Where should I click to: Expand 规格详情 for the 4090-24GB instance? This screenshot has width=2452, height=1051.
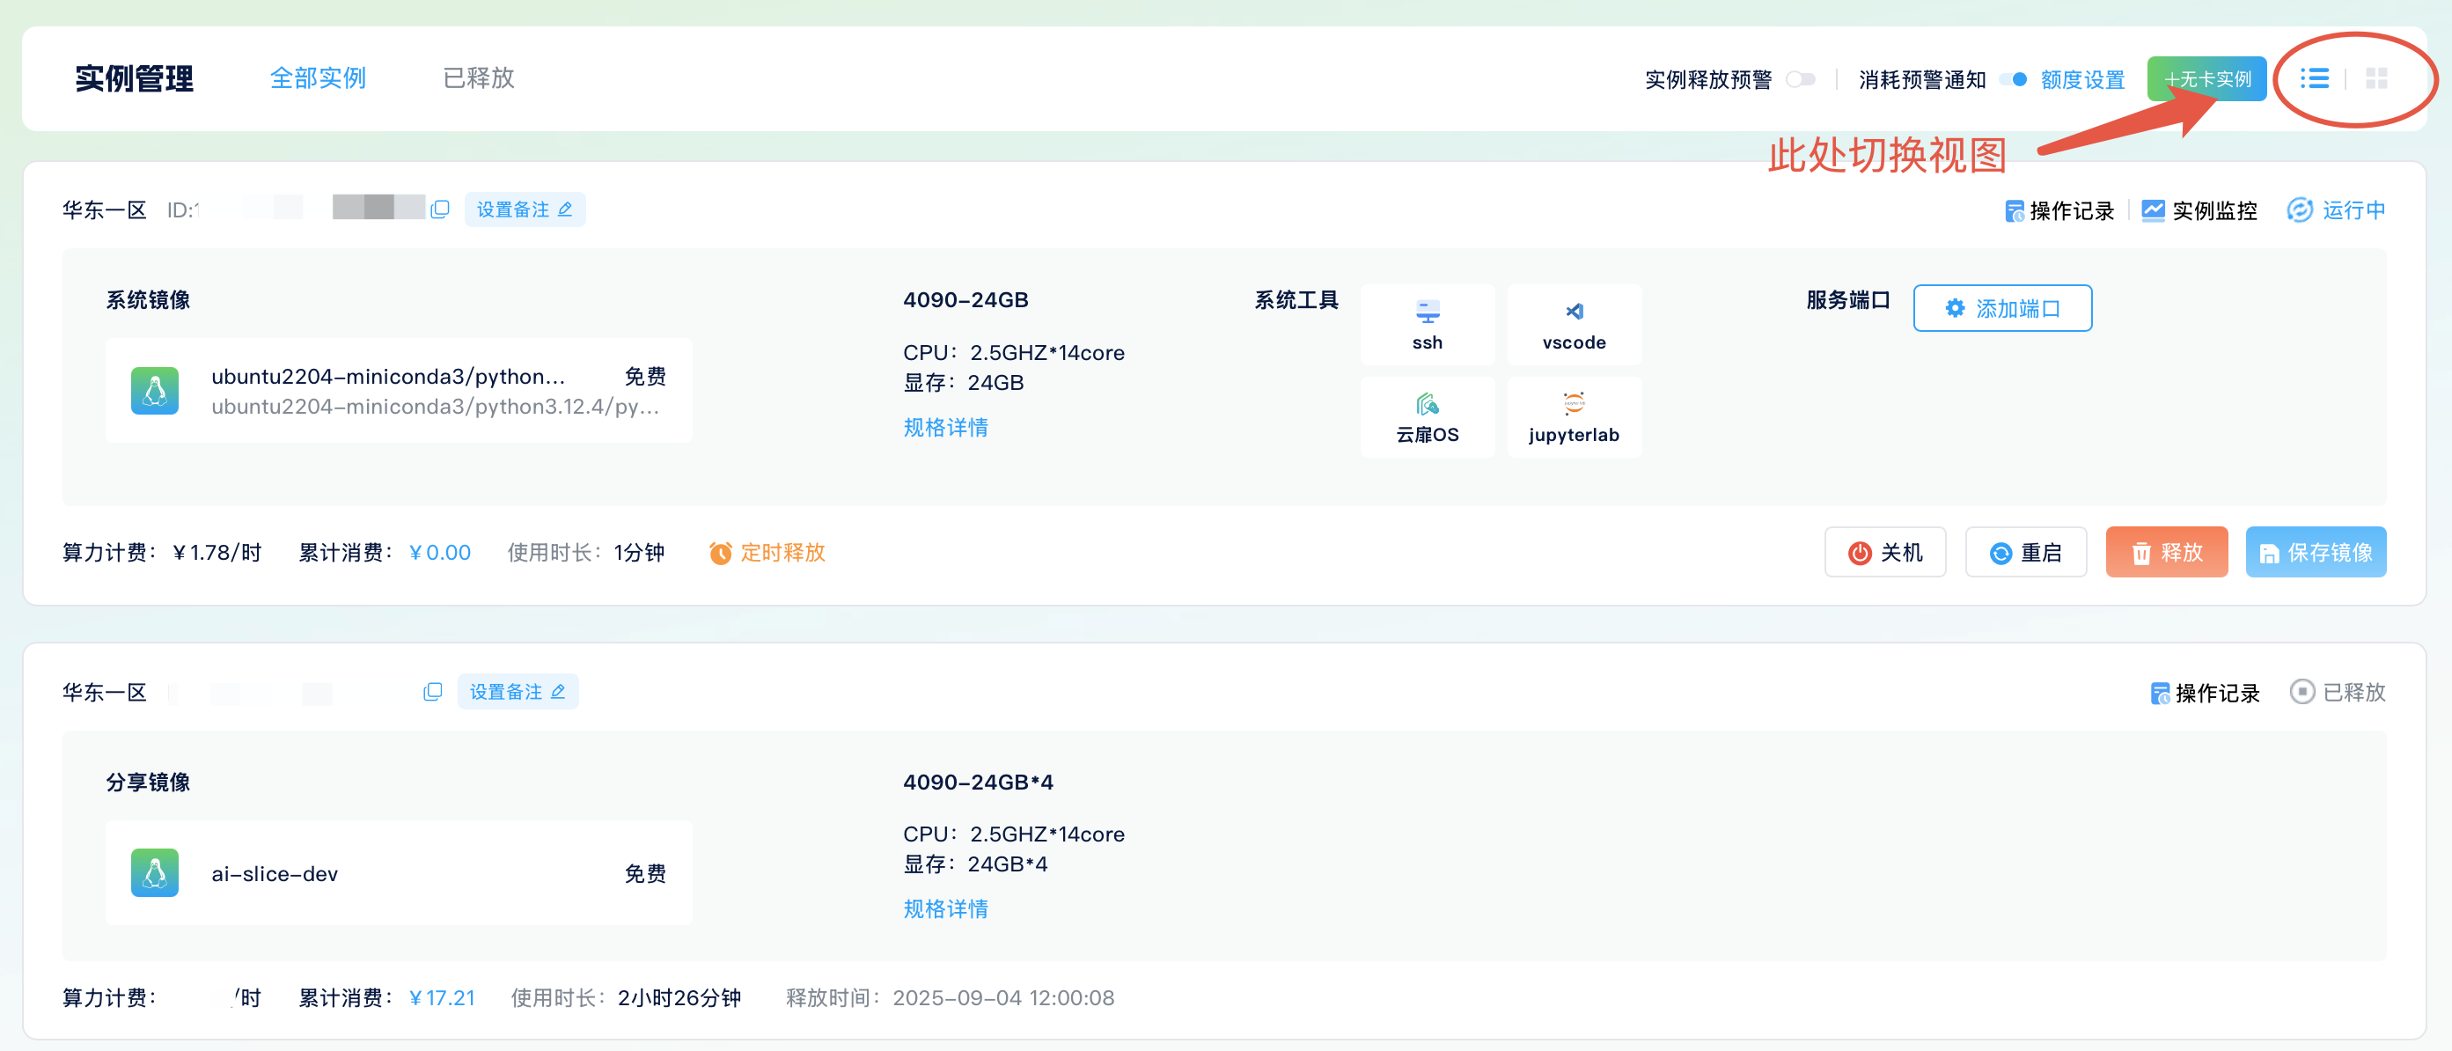945,428
